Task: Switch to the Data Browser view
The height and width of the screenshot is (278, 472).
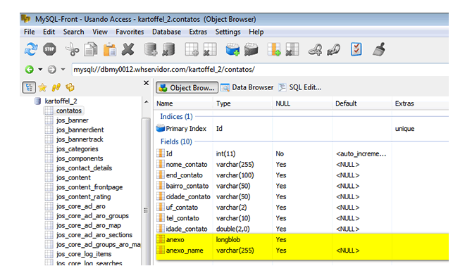Action: [x=247, y=87]
